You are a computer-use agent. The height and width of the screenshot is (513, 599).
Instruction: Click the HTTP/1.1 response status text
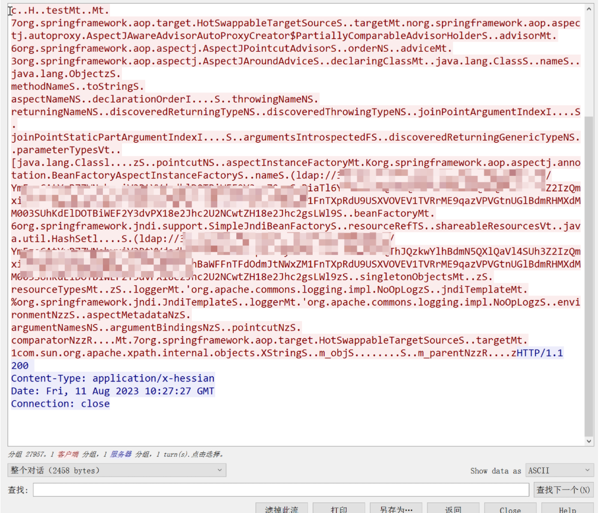pos(540,353)
